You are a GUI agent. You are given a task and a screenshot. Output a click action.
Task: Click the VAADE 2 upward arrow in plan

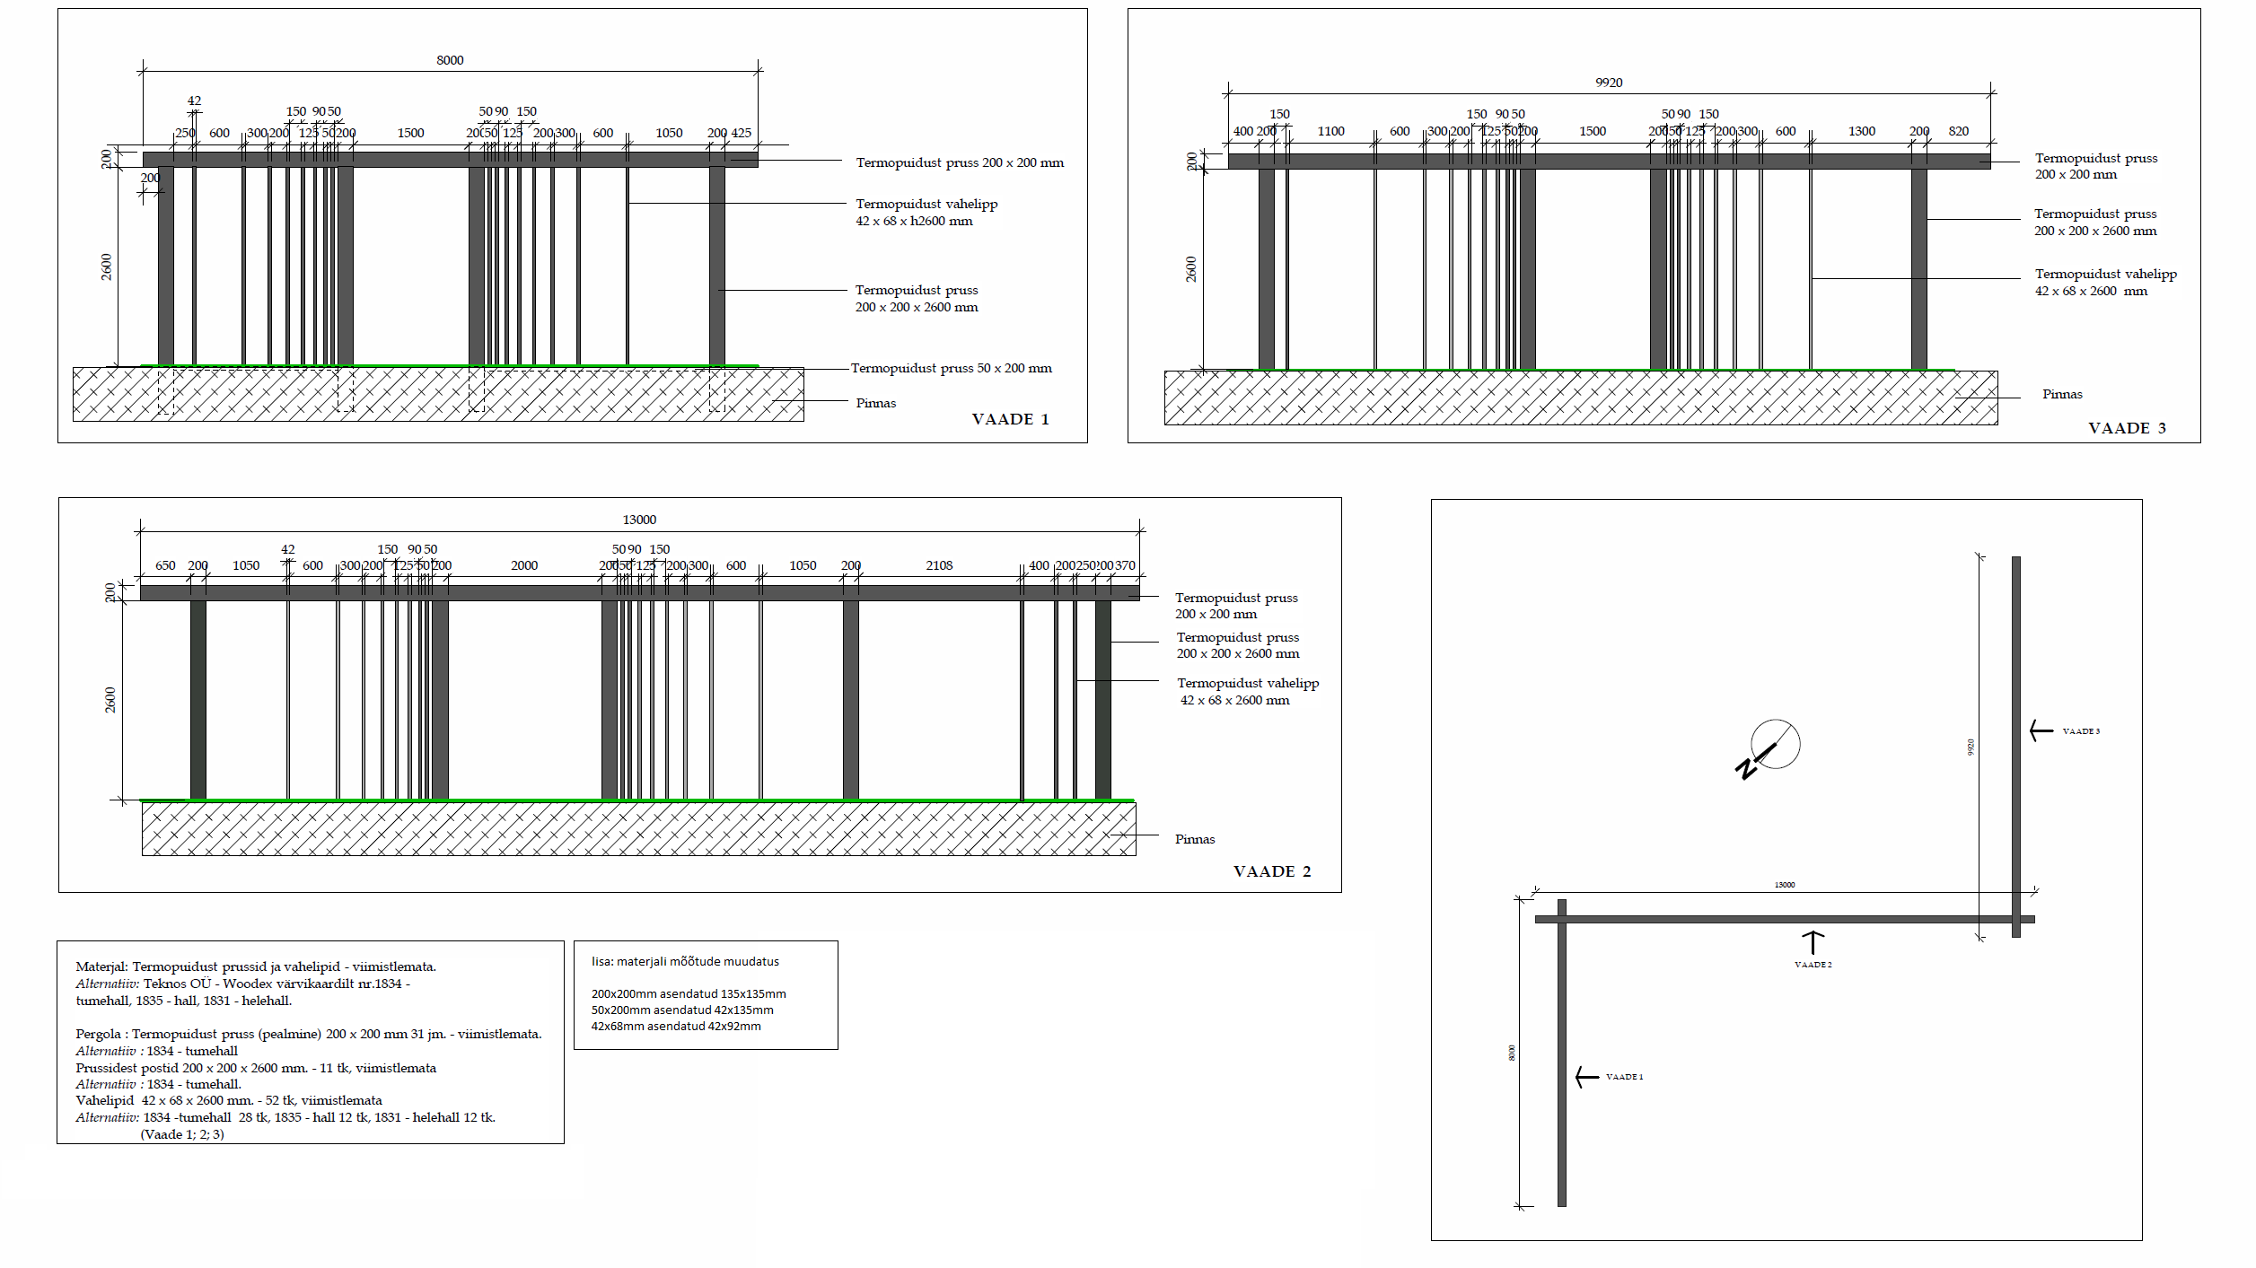tap(1813, 942)
